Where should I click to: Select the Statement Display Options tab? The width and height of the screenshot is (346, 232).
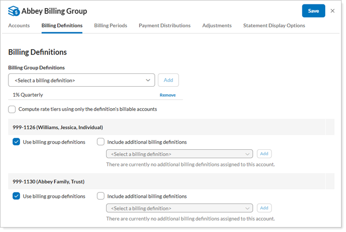point(274,25)
